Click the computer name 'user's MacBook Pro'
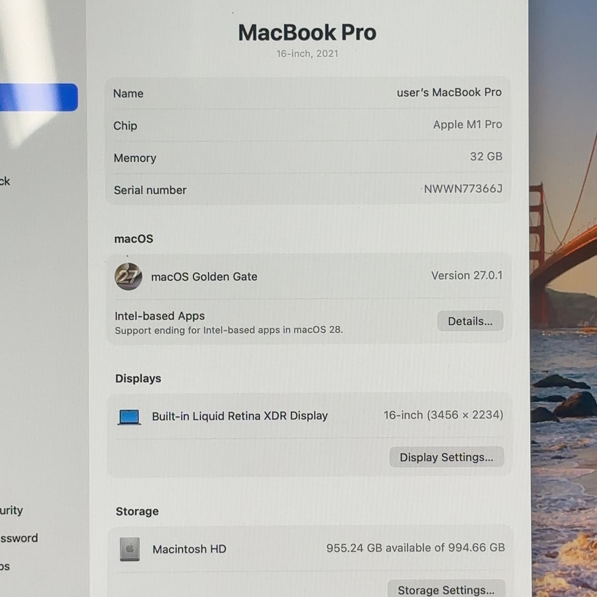This screenshot has height=597, width=597. 449,93
